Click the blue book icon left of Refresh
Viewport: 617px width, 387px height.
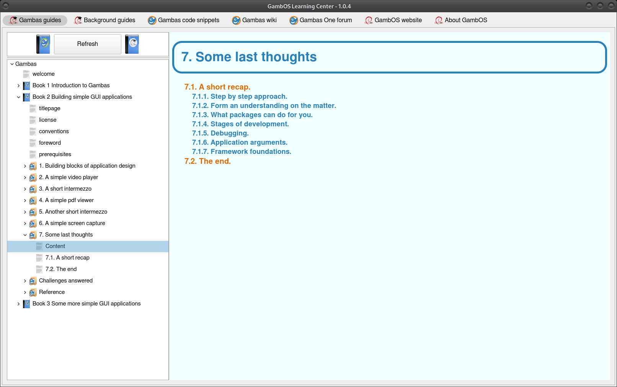point(43,44)
